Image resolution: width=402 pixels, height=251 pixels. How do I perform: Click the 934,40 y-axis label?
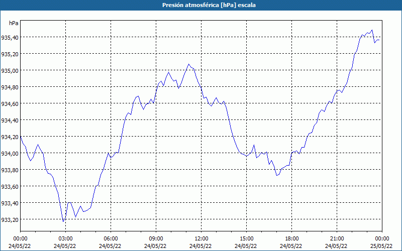point(10,120)
